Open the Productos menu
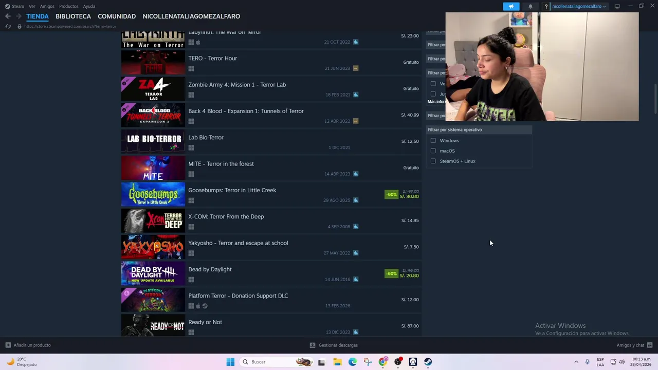Screen dimensions: 658x370 click(x=69, y=6)
